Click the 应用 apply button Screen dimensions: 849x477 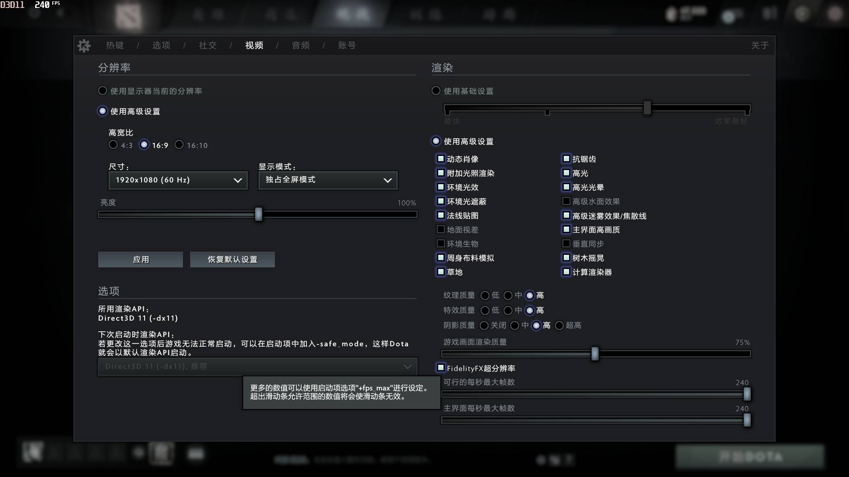point(141,260)
